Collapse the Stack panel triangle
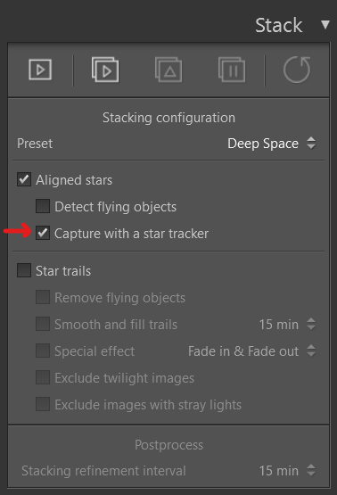 click(325, 25)
